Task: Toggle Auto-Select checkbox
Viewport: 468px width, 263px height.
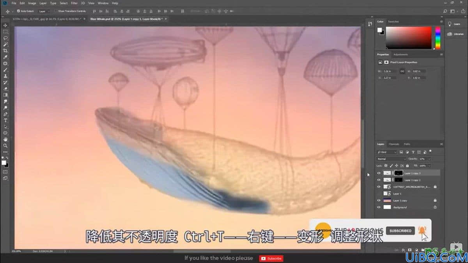Action: [18, 11]
